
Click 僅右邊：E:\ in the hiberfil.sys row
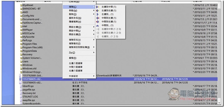pyautogui.click(x=78, y=86)
